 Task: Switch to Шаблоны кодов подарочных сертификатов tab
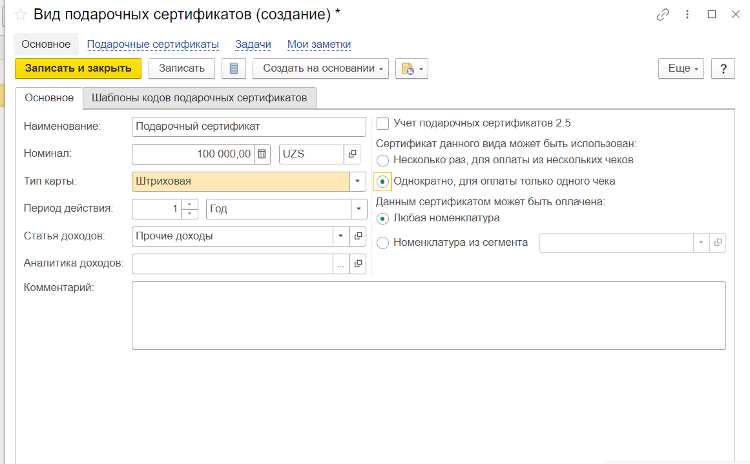coord(199,98)
